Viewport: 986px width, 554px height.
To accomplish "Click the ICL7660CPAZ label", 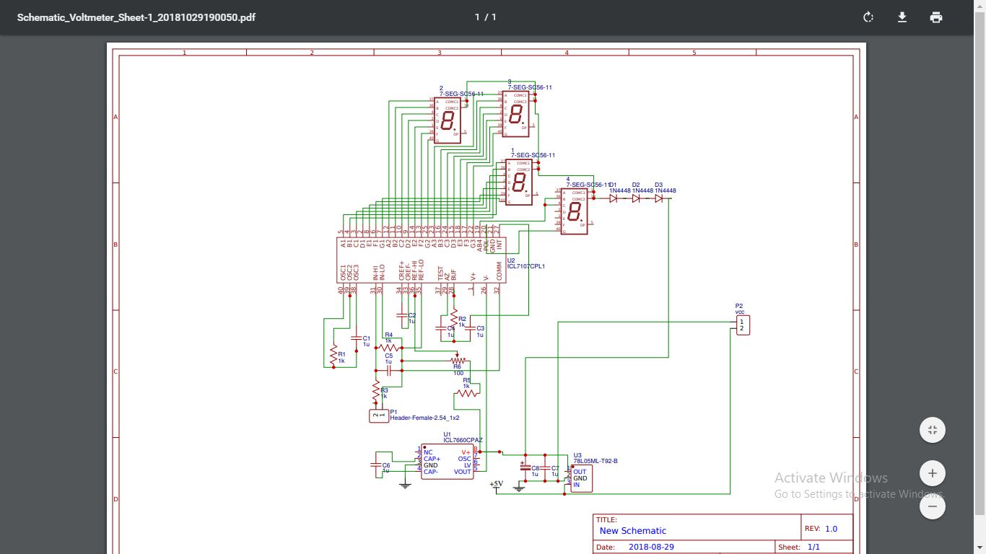I will point(463,440).
